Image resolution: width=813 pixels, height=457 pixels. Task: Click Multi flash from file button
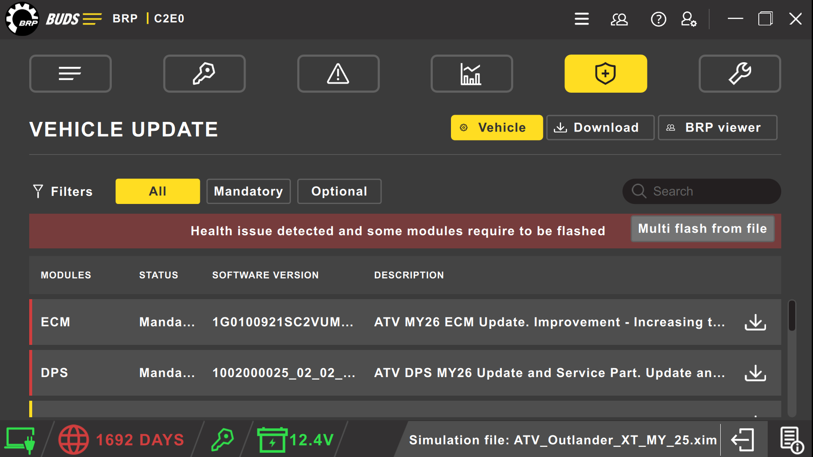pos(702,229)
